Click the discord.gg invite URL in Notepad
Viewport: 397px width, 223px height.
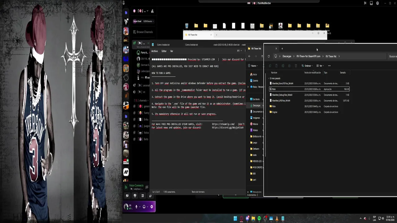(228, 128)
